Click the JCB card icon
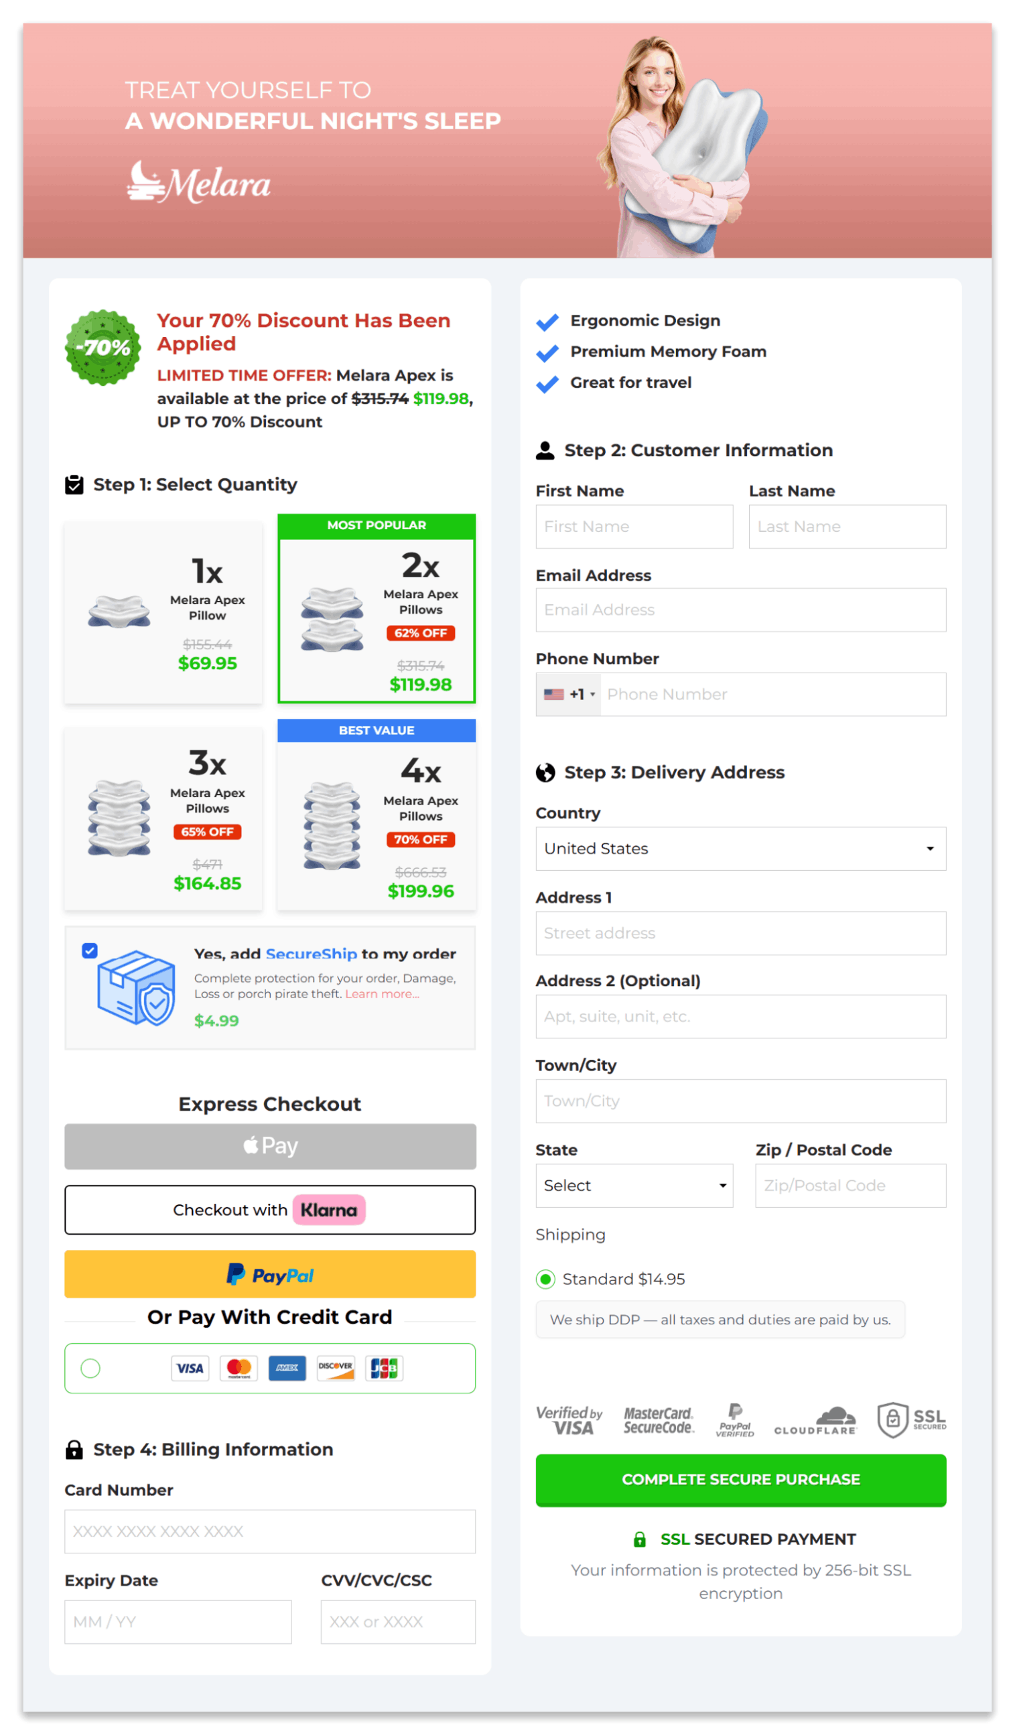Viewport: 1015px width, 1735px height. tap(385, 1368)
